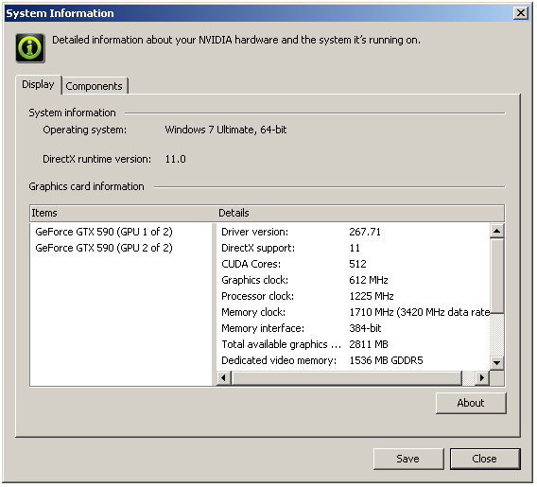Click the Operating system label

click(x=84, y=130)
